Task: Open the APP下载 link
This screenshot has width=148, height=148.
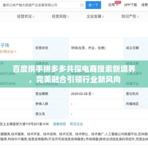Action: click(x=130, y=5)
